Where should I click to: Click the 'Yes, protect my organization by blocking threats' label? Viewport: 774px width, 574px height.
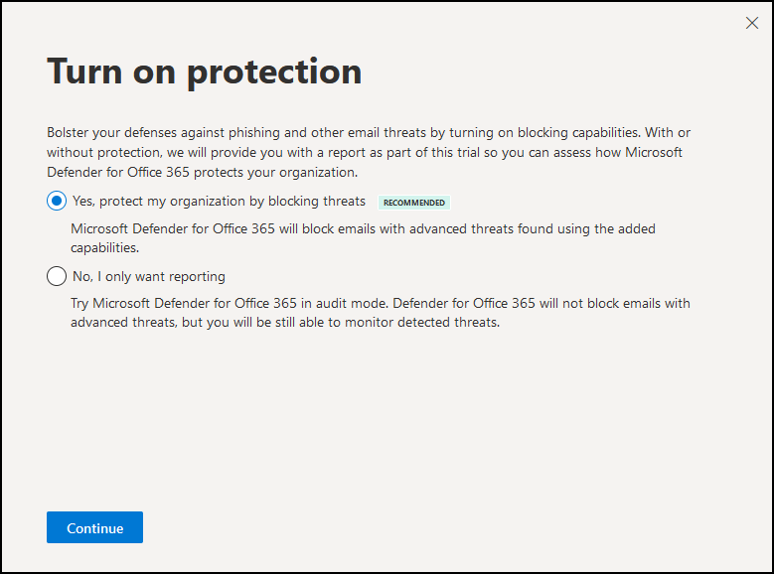click(x=219, y=201)
